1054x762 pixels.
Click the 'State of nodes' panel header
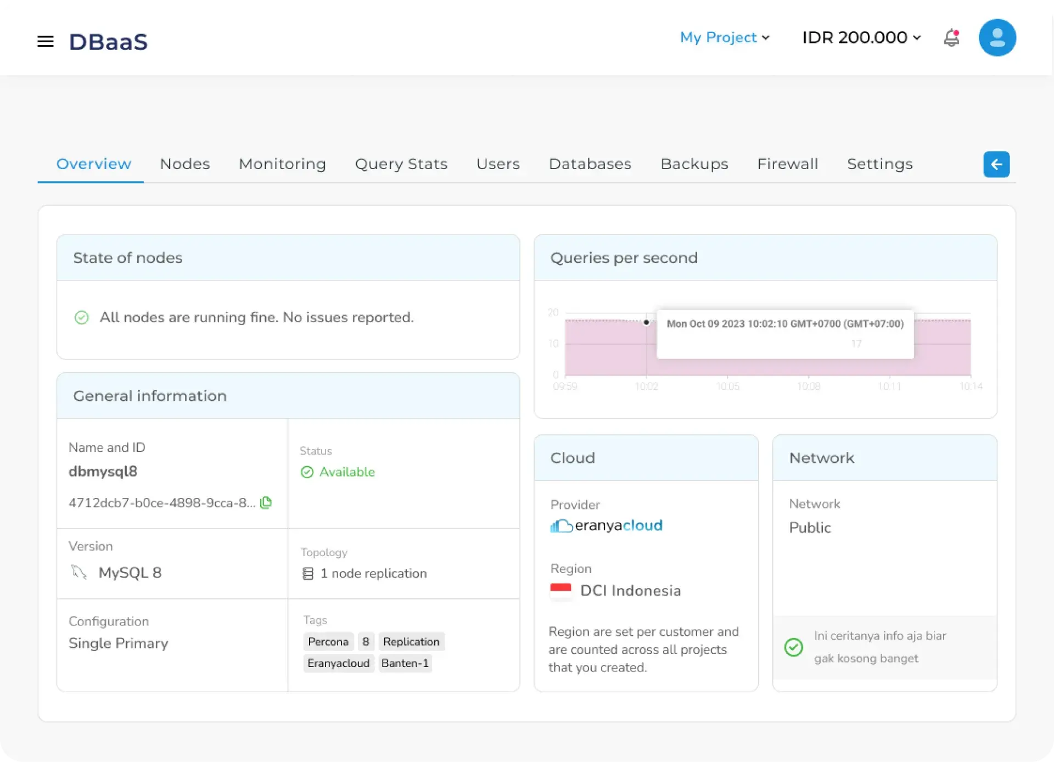(x=288, y=257)
